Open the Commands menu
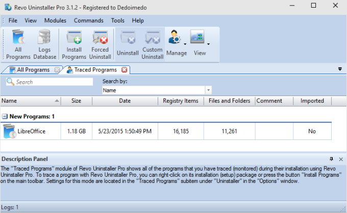 88,20
